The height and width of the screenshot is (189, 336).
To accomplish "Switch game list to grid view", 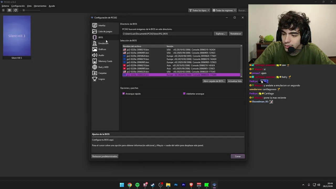I will point(9,10).
